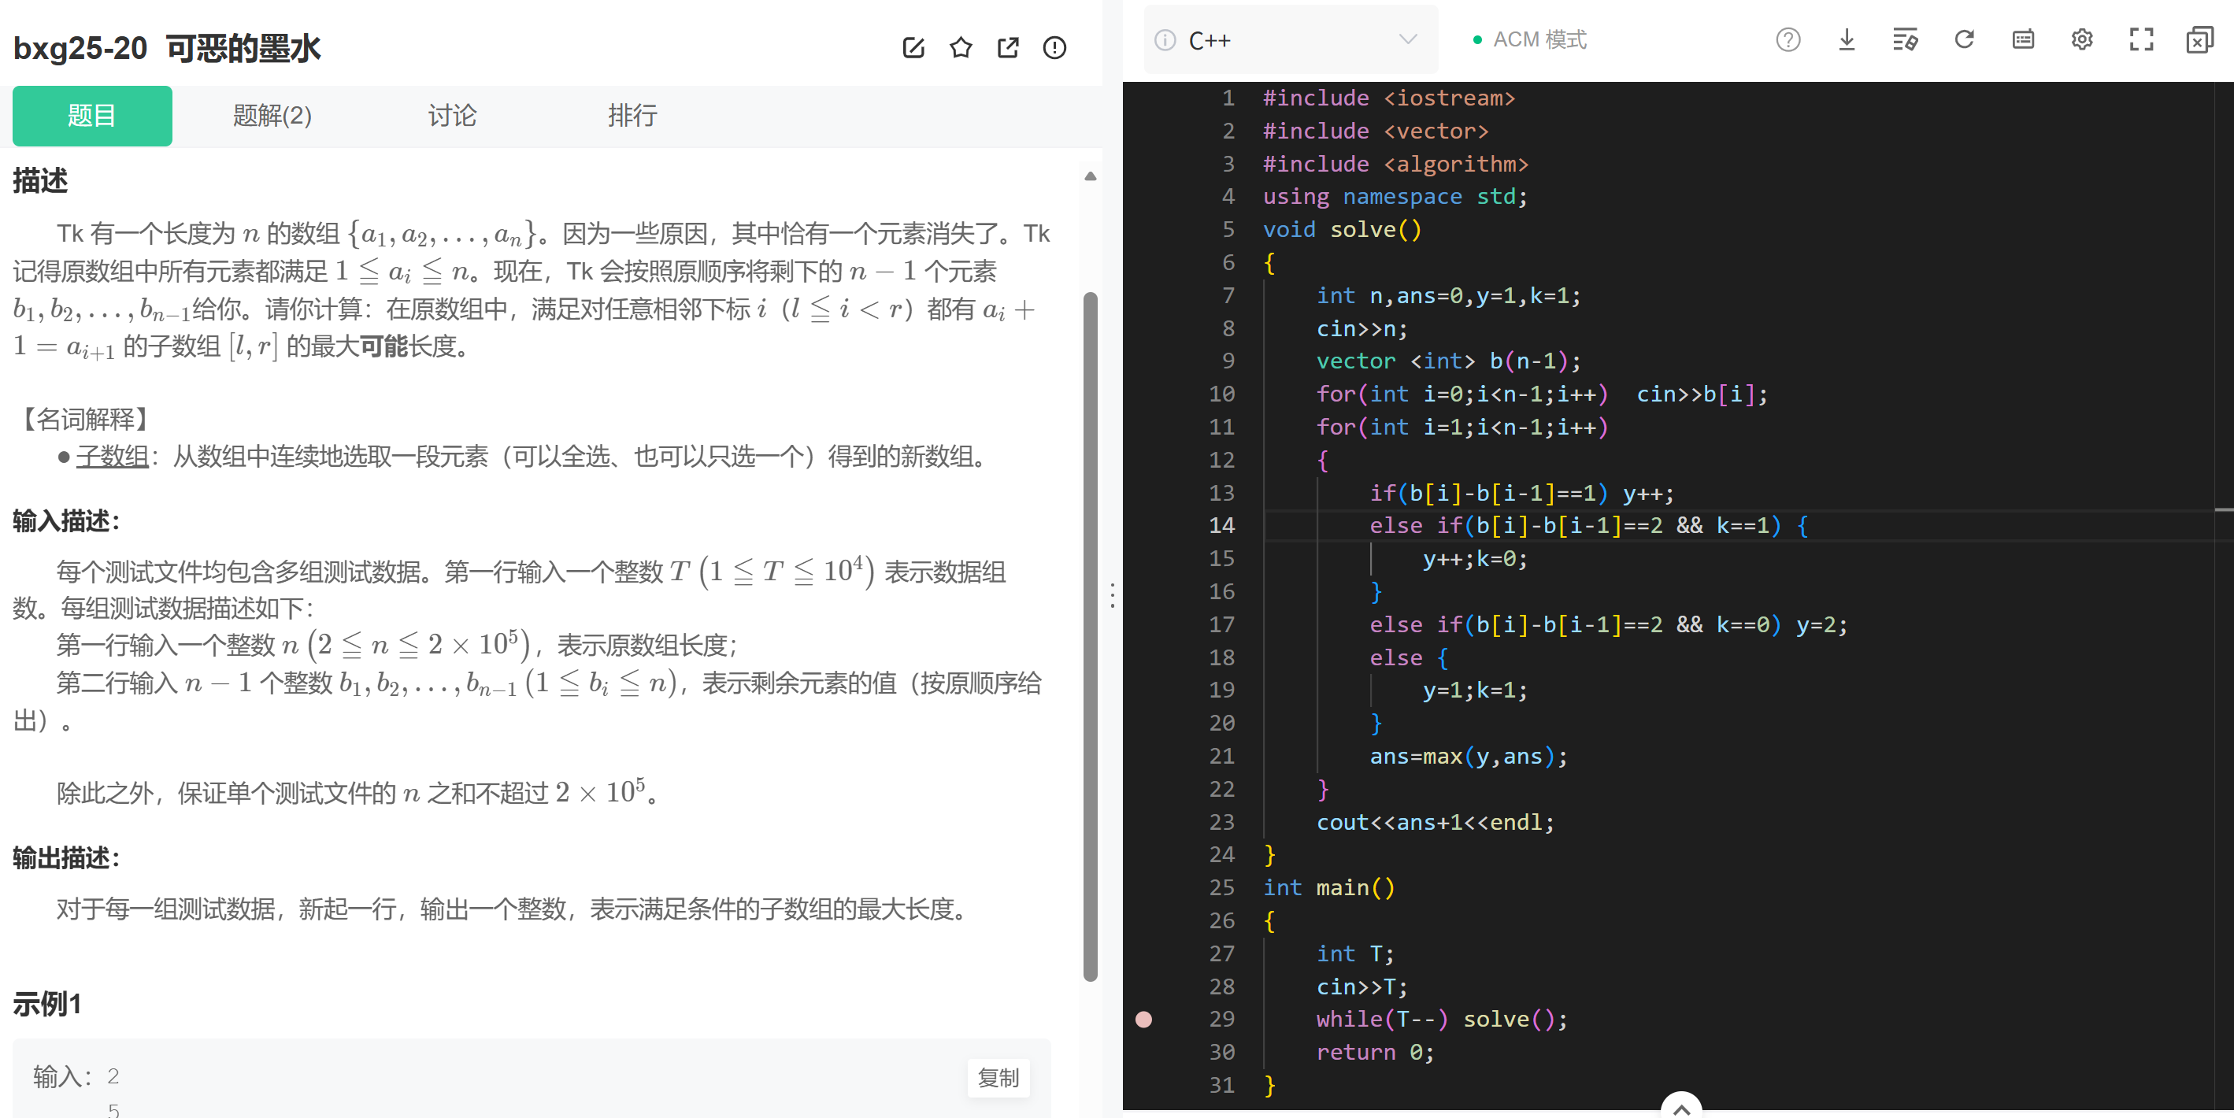Switch to the 题目 tab

point(92,116)
